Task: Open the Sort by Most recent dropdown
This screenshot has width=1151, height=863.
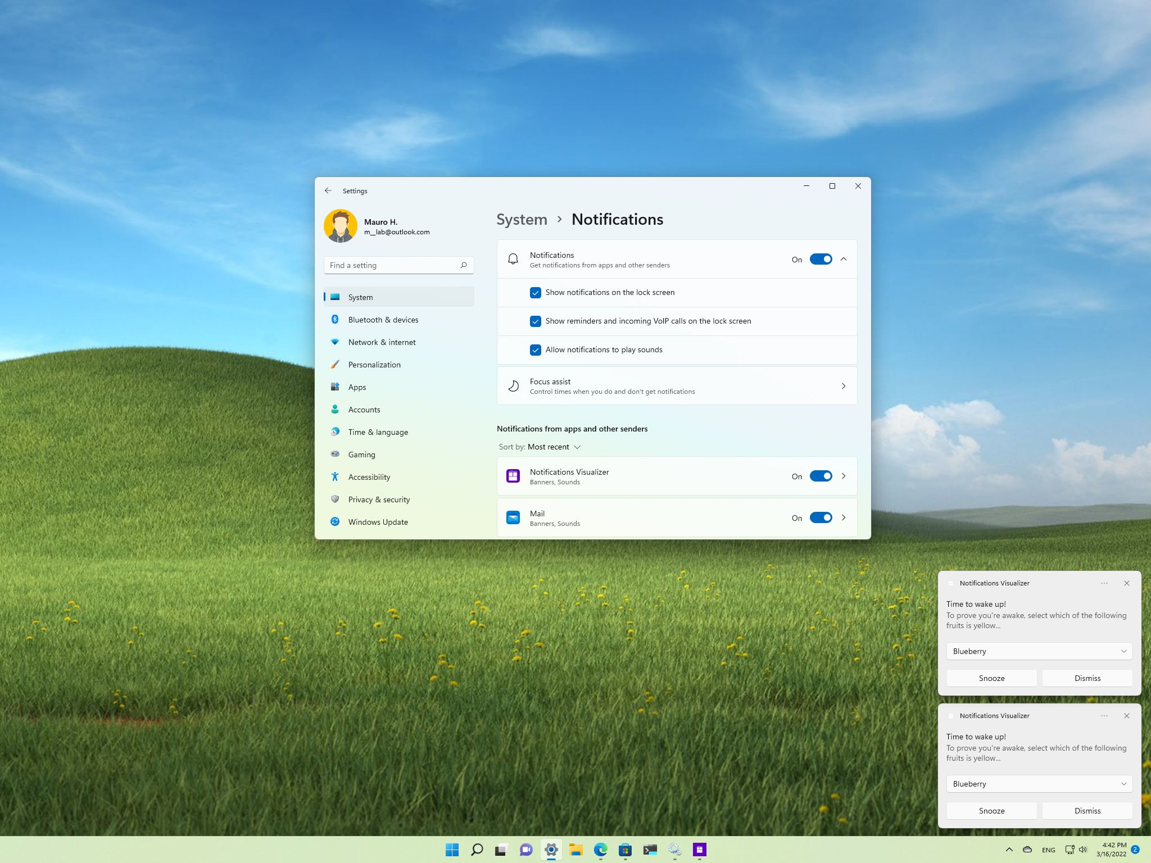Action: click(x=554, y=447)
